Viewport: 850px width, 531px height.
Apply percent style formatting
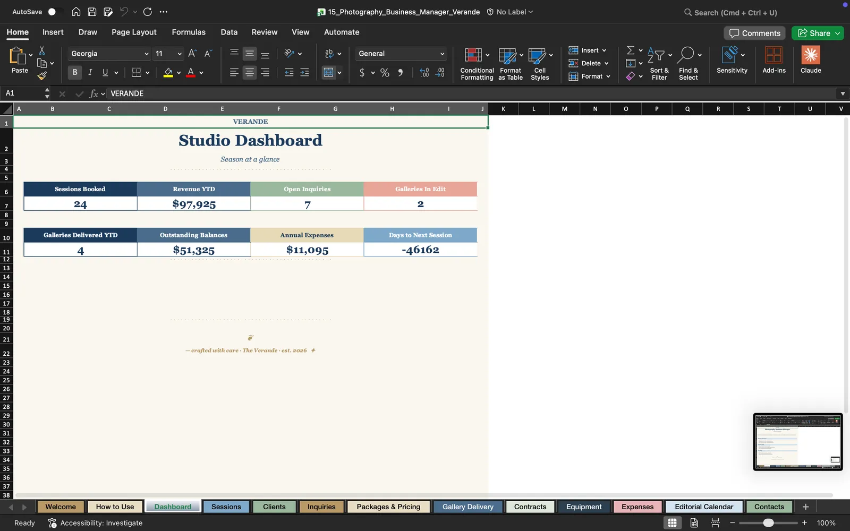pos(385,73)
